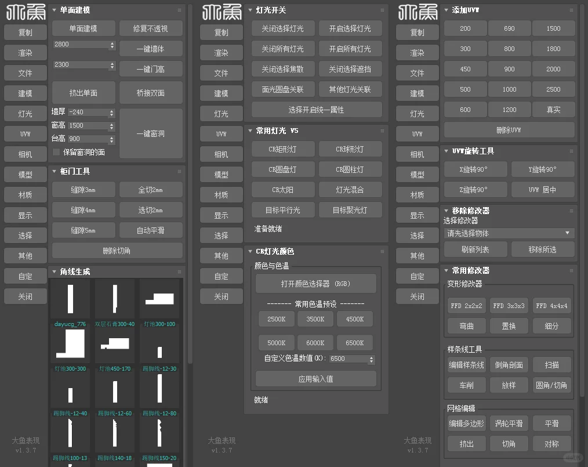Click the 删除UVW button

(509, 130)
